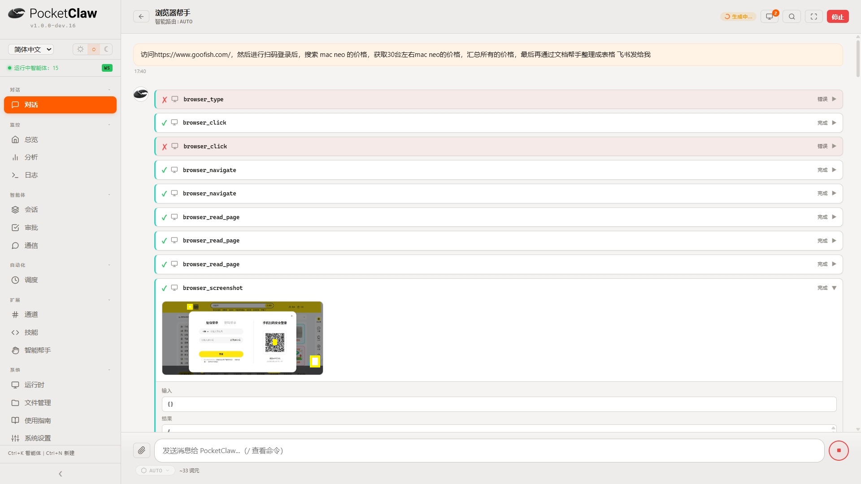Viewport: 861px width, 484px height.
Task: Click the 生成中... status pill
Action: point(738,17)
